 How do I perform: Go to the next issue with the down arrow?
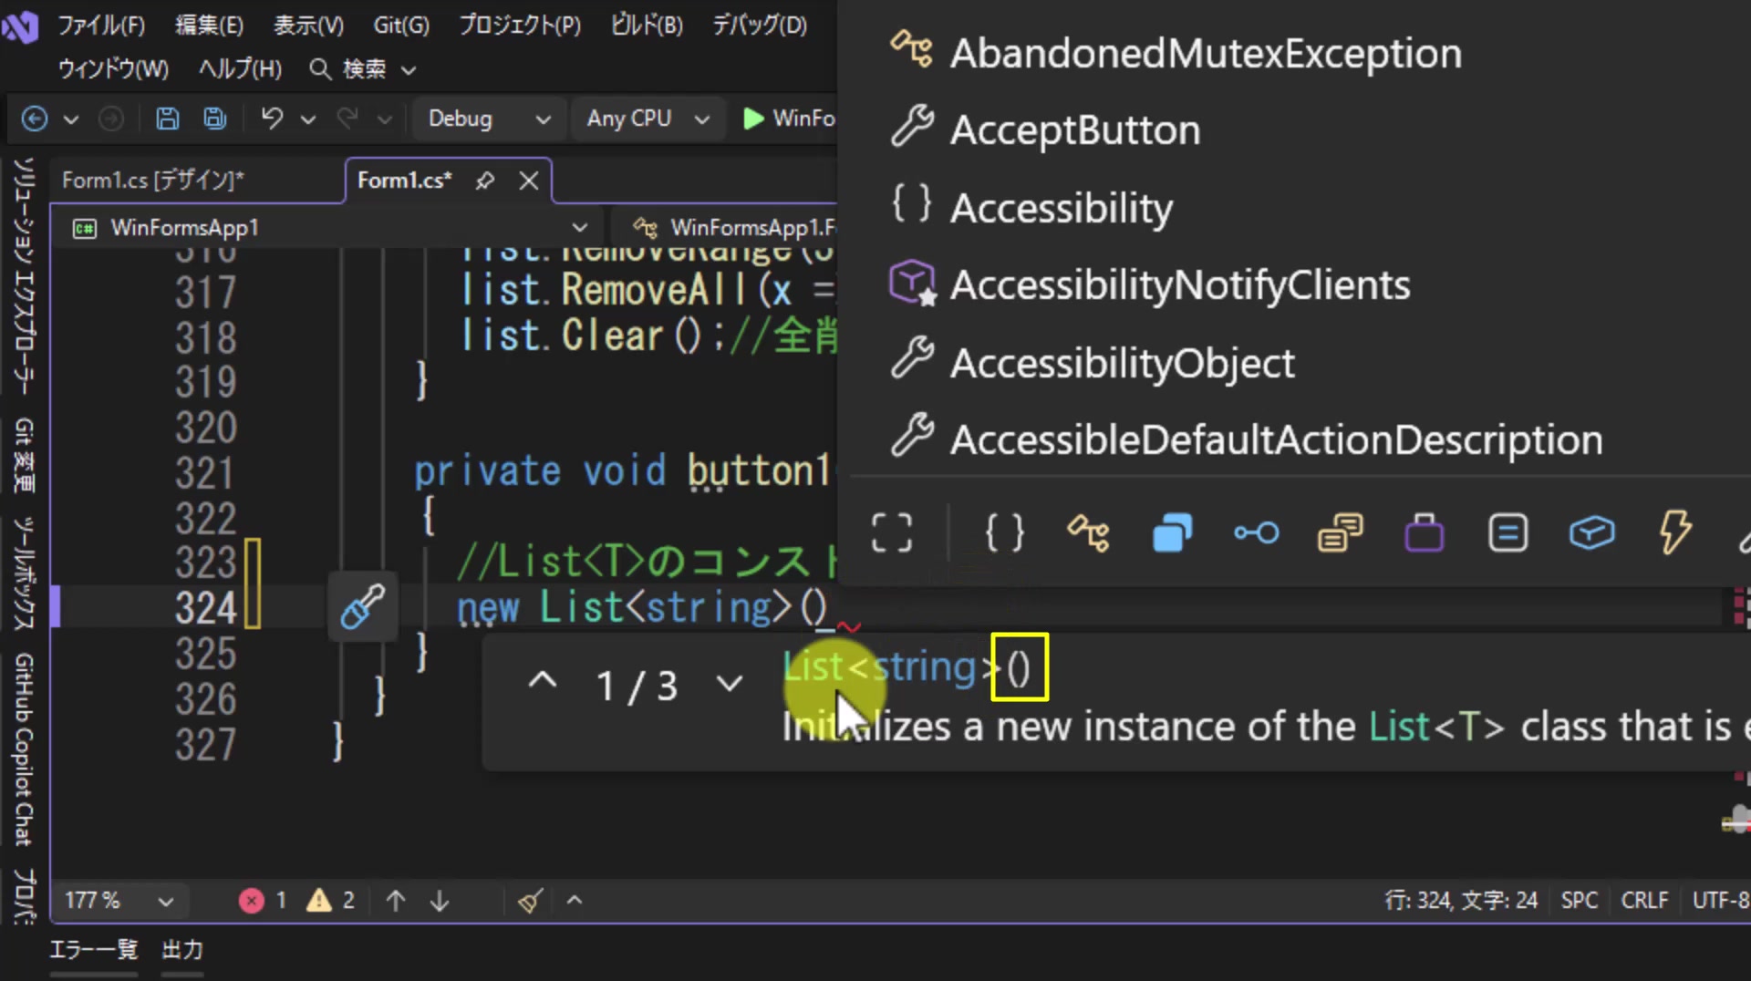440,901
